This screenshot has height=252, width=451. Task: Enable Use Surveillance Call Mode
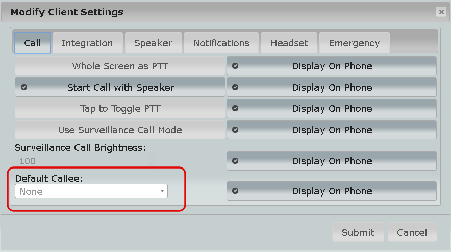pyautogui.click(x=120, y=130)
